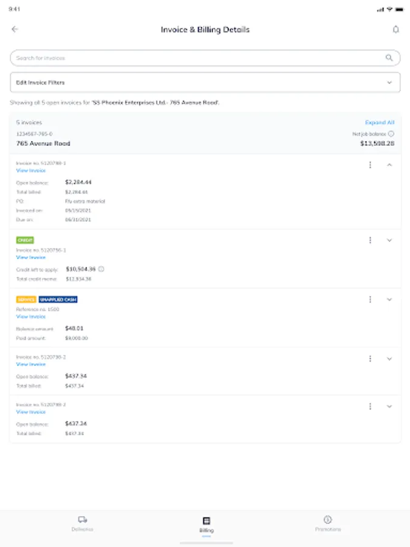Open three-dot menu on Credit invoice
Viewport: 410px width, 547px height.
pos(370,240)
